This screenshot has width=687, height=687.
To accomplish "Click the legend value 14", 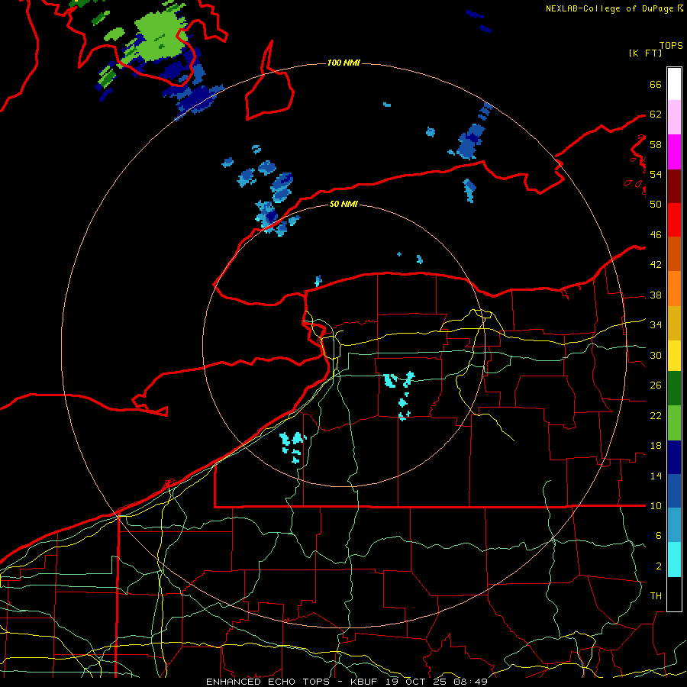I will 656,476.
